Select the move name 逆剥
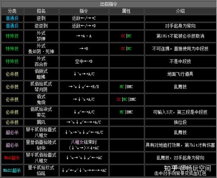217x178 pixels. click(41, 18)
